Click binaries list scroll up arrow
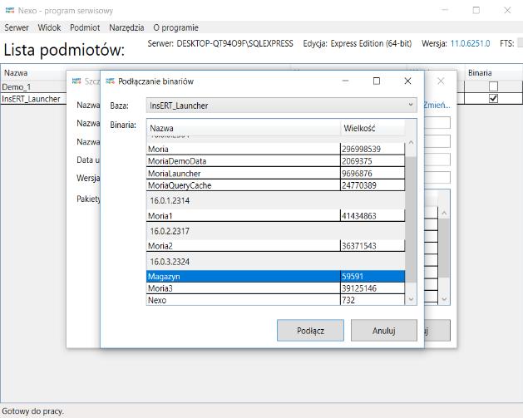 (x=411, y=142)
